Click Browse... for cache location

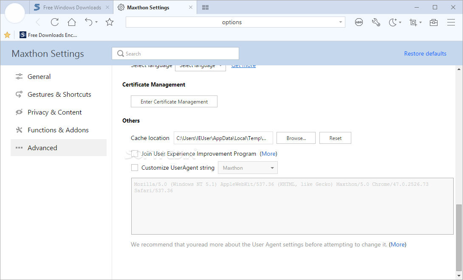pyautogui.click(x=296, y=138)
